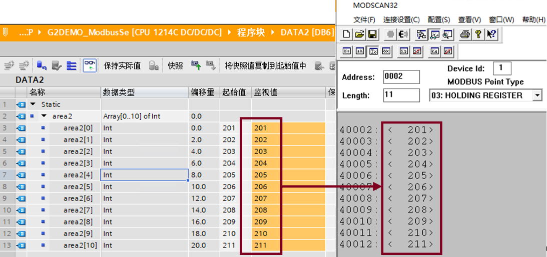Image resolution: width=547 pixels, height=257 pixels.
Task: Select the swapped 6.4 double icon with red line
Action: 447,51
